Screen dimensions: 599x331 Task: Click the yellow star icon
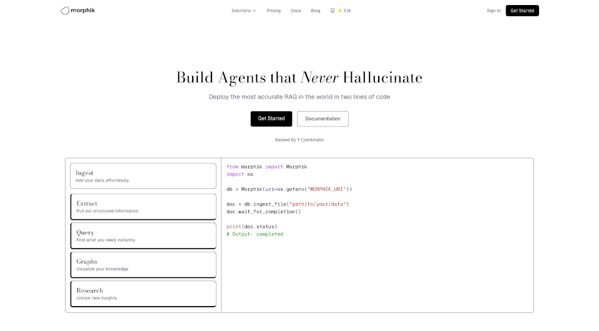point(340,11)
